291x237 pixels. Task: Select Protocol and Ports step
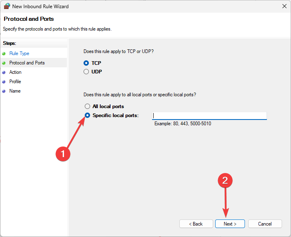click(x=27, y=63)
